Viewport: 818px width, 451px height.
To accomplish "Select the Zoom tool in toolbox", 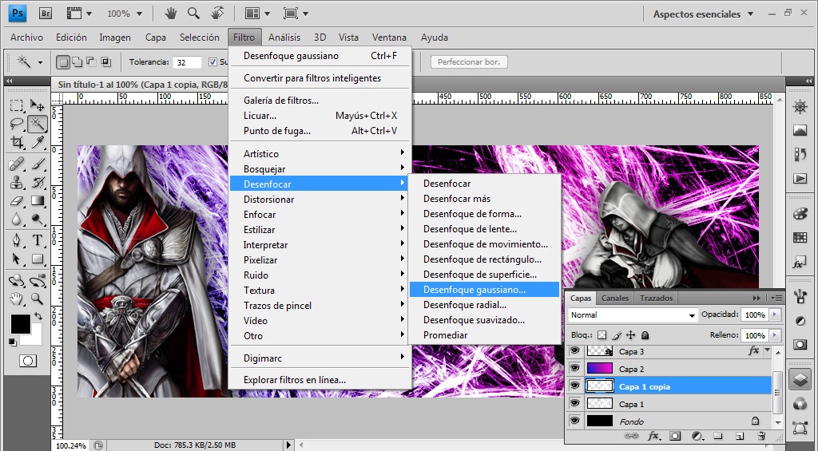I will 37,299.
